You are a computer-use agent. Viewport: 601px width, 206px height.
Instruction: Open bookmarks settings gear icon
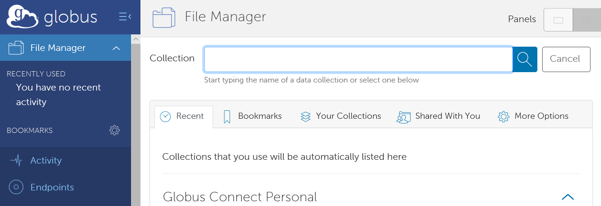(x=115, y=130)
